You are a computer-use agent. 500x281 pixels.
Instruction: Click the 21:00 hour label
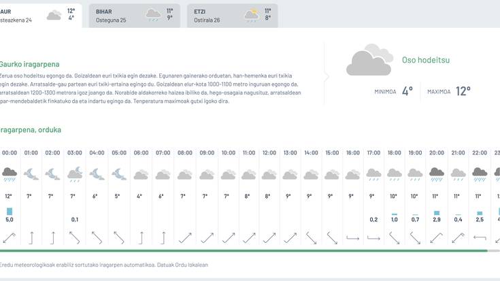[x=458, y=153]
